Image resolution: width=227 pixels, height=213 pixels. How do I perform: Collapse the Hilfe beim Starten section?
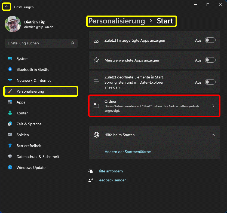coord(213,135)
